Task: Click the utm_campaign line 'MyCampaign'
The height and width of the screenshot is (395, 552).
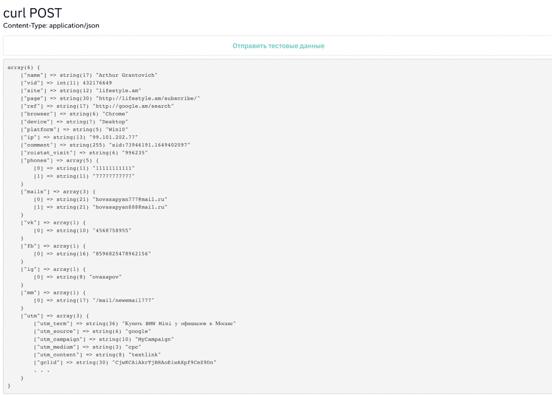Action: 104,339
